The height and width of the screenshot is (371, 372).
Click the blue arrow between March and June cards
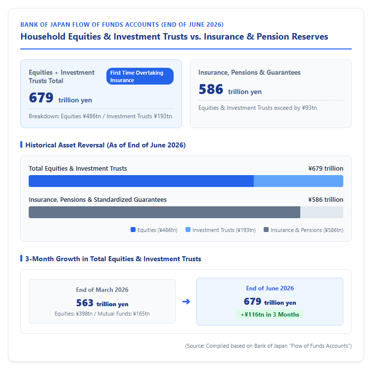(x=186, y=301)
